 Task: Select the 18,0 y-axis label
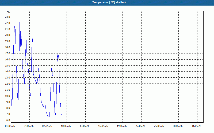pyautogui.click(x=7, y=47)
